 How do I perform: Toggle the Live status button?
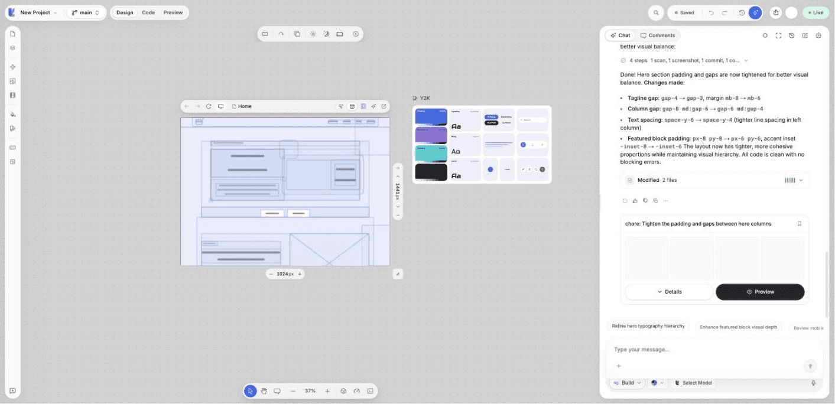[815, 12]
